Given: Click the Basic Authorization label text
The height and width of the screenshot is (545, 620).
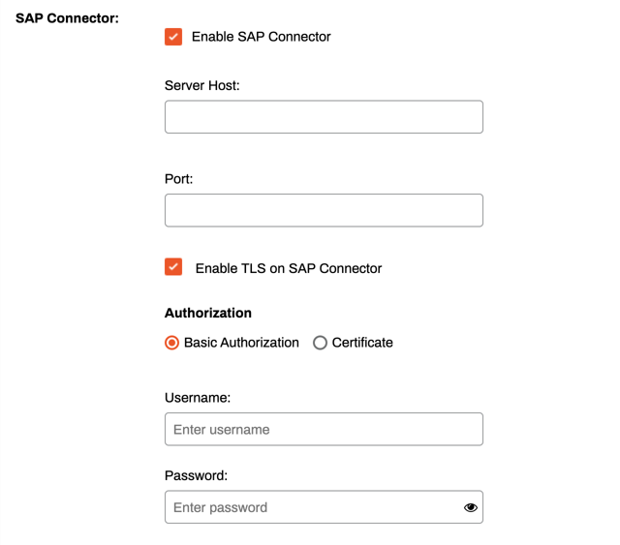Looking at the screenshot, I should [x=241, y=343].
